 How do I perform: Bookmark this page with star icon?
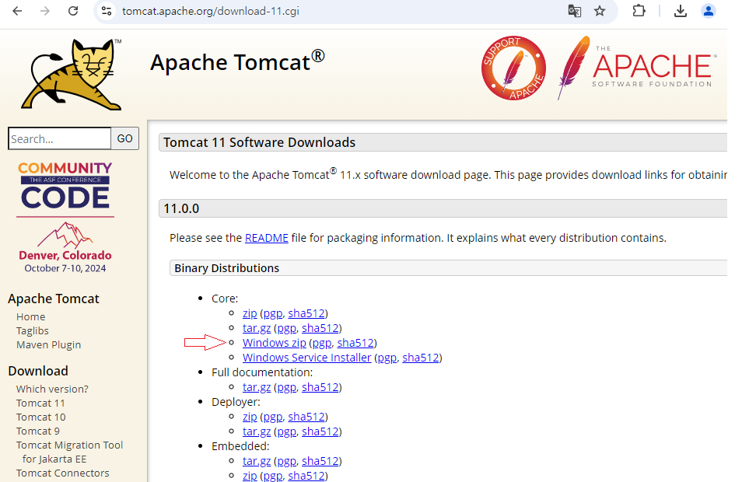[600, 11]
